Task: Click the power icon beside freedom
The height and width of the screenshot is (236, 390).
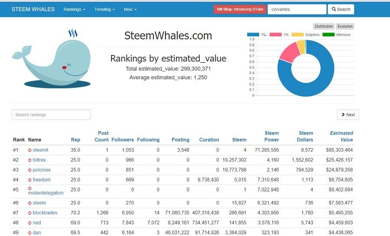Action: [x=29, y=180]
